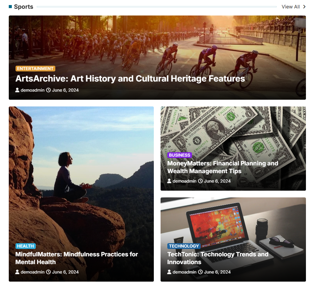
Task: Select the ENTERTAINMENT category tag
Action: click(35, 68)
